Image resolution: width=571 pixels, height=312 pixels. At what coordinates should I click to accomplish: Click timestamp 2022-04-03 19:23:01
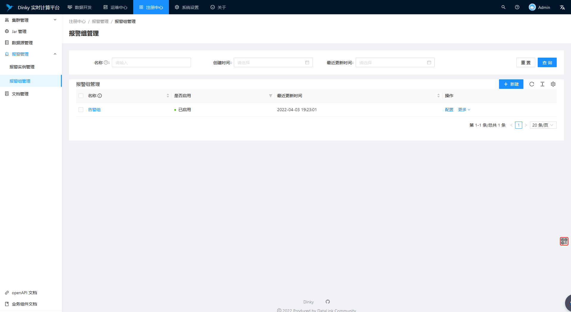click(297, 110)
